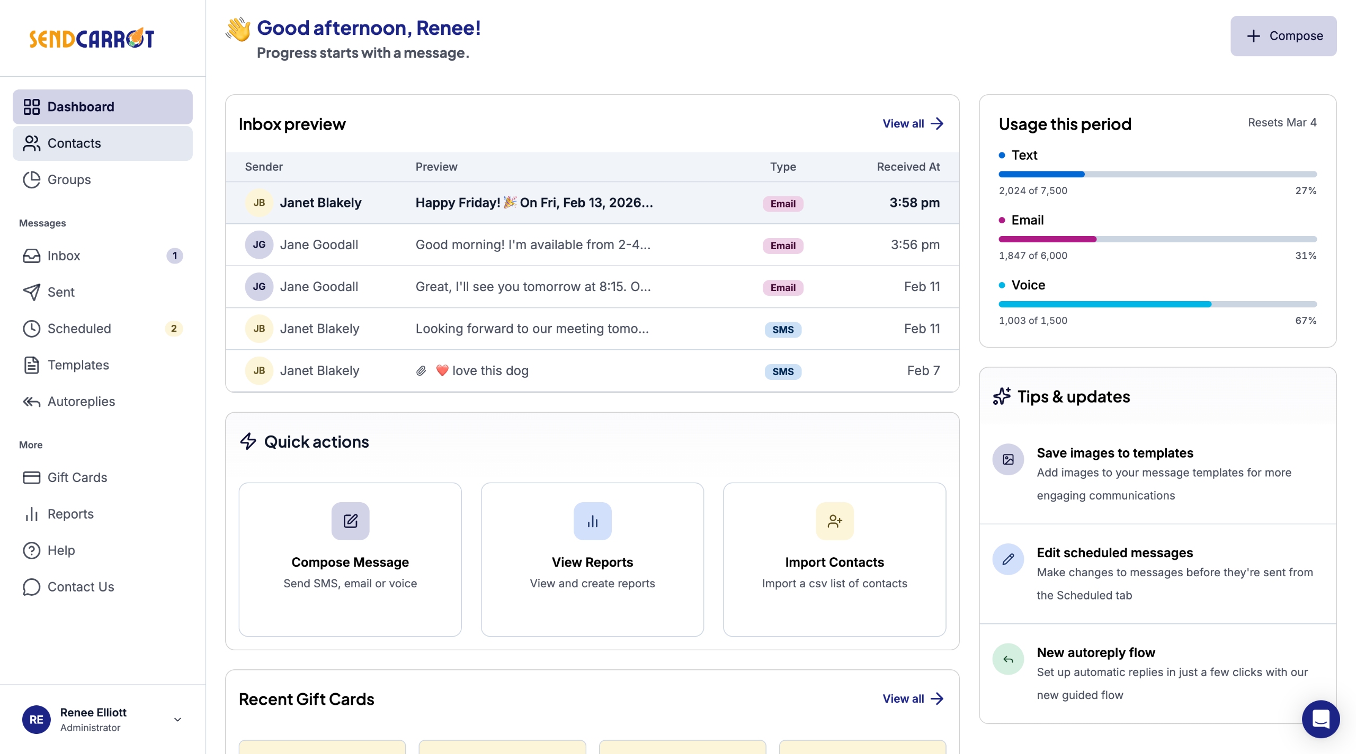Click the attachment paperclip in love this dog message
The width and height of the screenshot is (1356, 754).
pos(421,371)
